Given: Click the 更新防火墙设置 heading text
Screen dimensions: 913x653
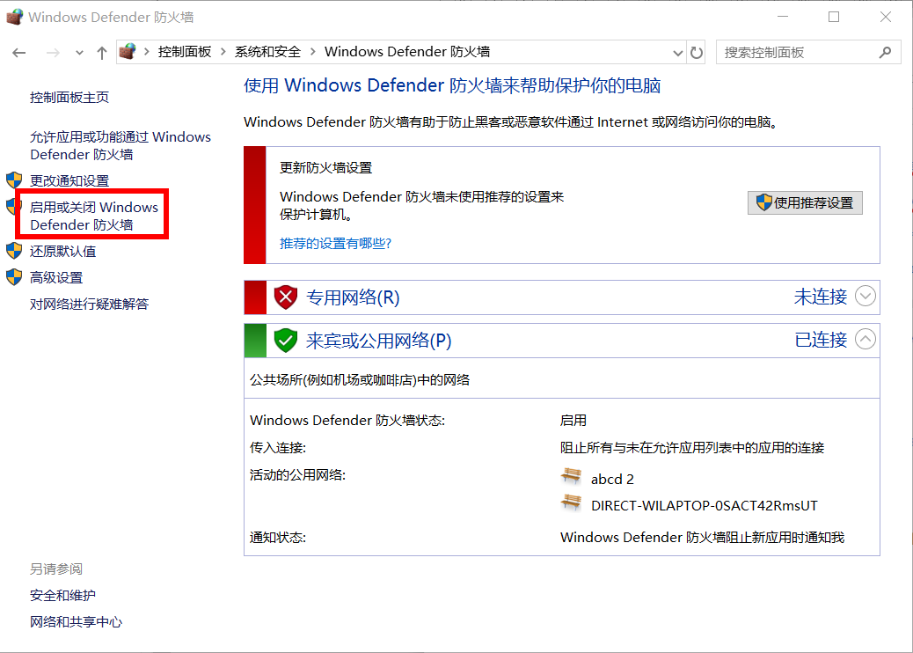Looking at the screenshot, I should (x=326, y=168).
